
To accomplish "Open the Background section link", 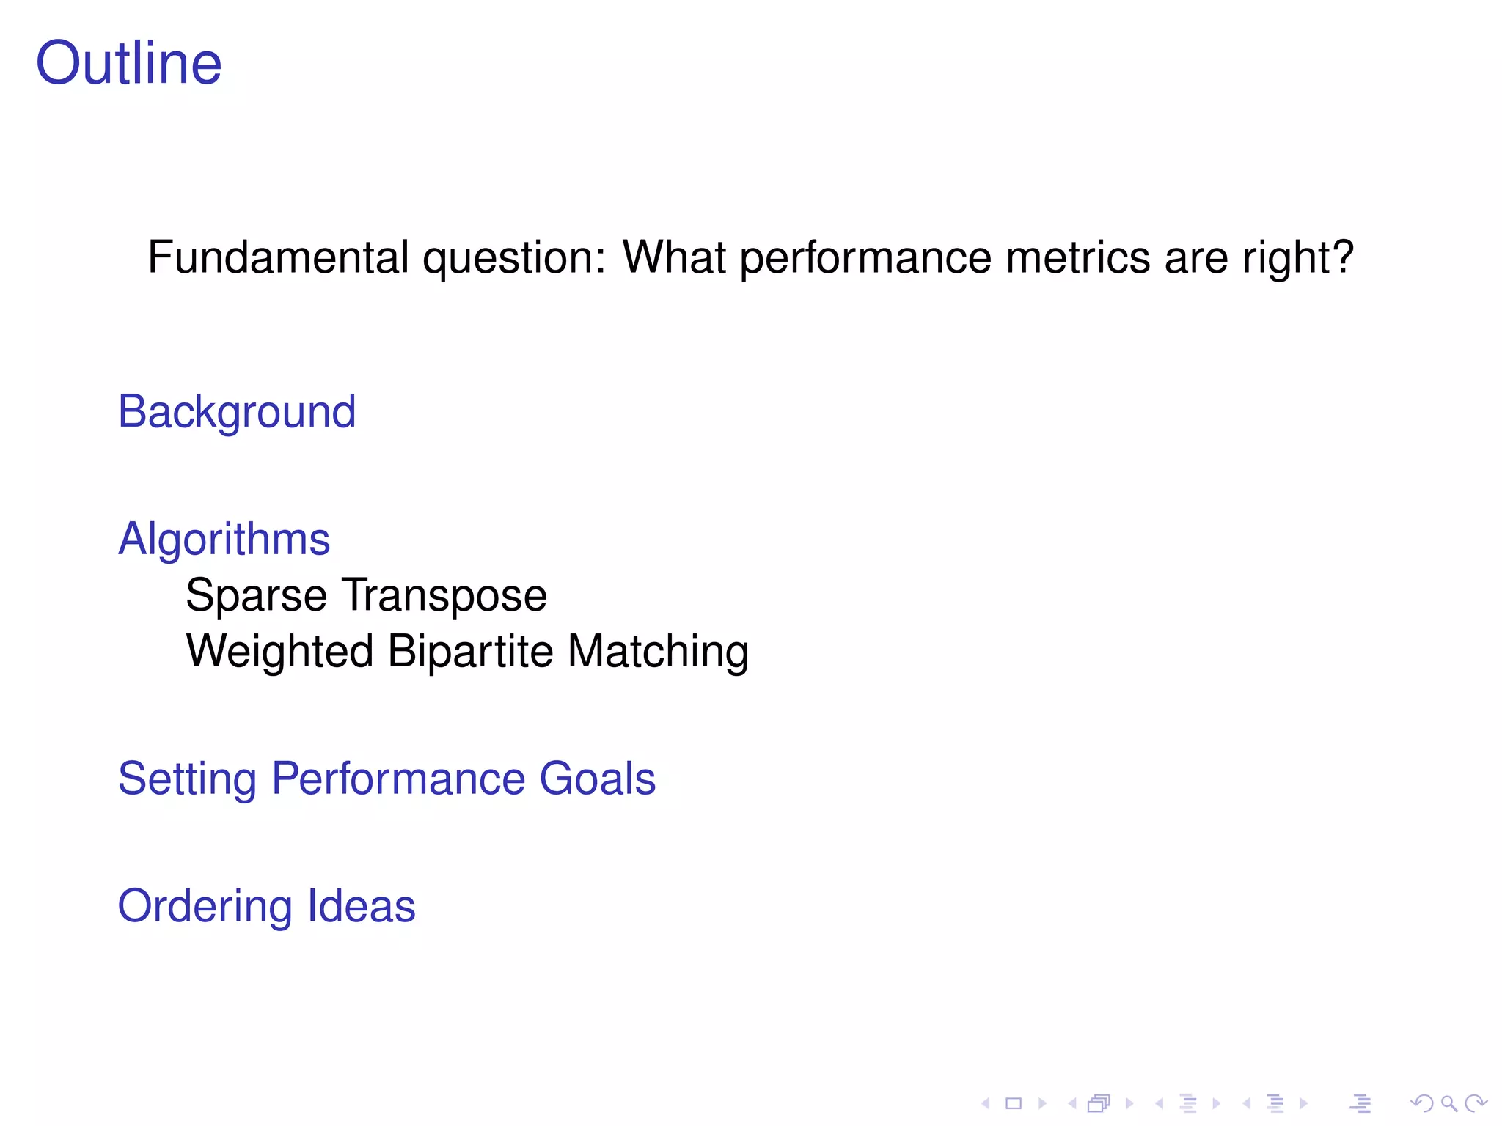I will coord(237,412).
